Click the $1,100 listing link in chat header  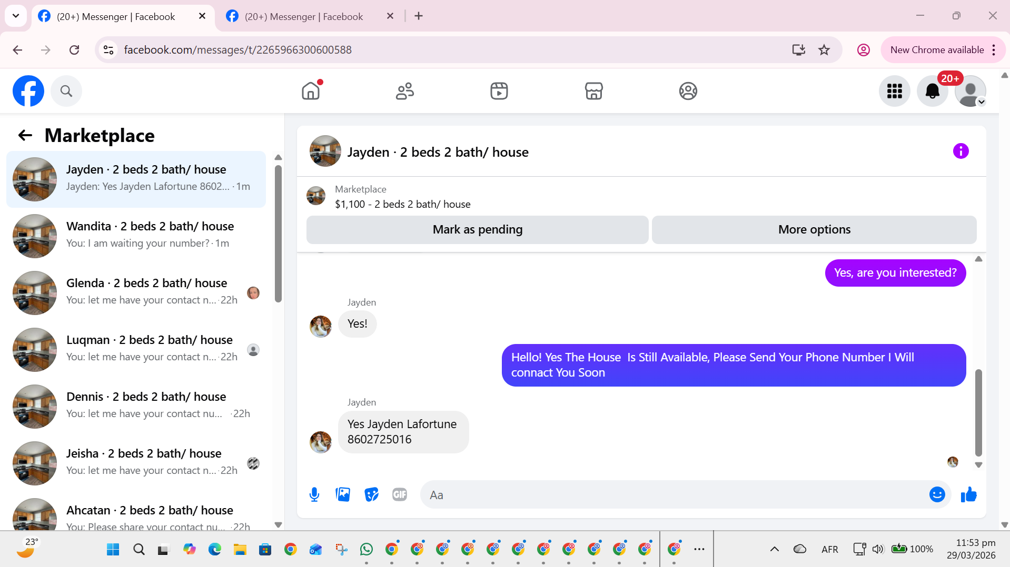[403, 204]
